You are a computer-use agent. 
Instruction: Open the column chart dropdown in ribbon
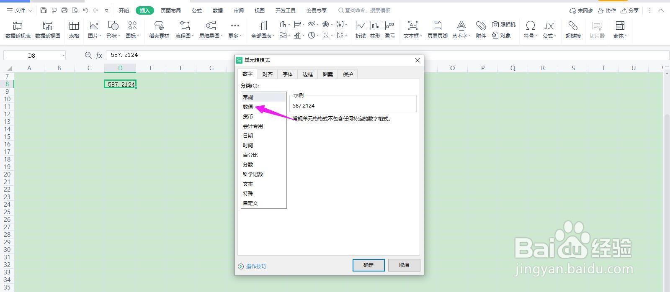click(285, 25)
